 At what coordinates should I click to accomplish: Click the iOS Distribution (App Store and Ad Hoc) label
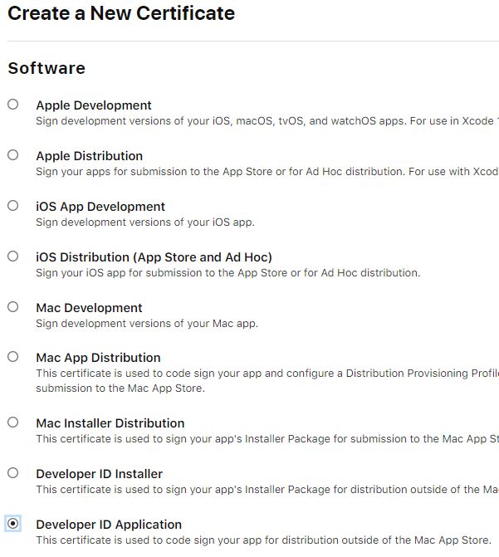[x=154, y=257]
